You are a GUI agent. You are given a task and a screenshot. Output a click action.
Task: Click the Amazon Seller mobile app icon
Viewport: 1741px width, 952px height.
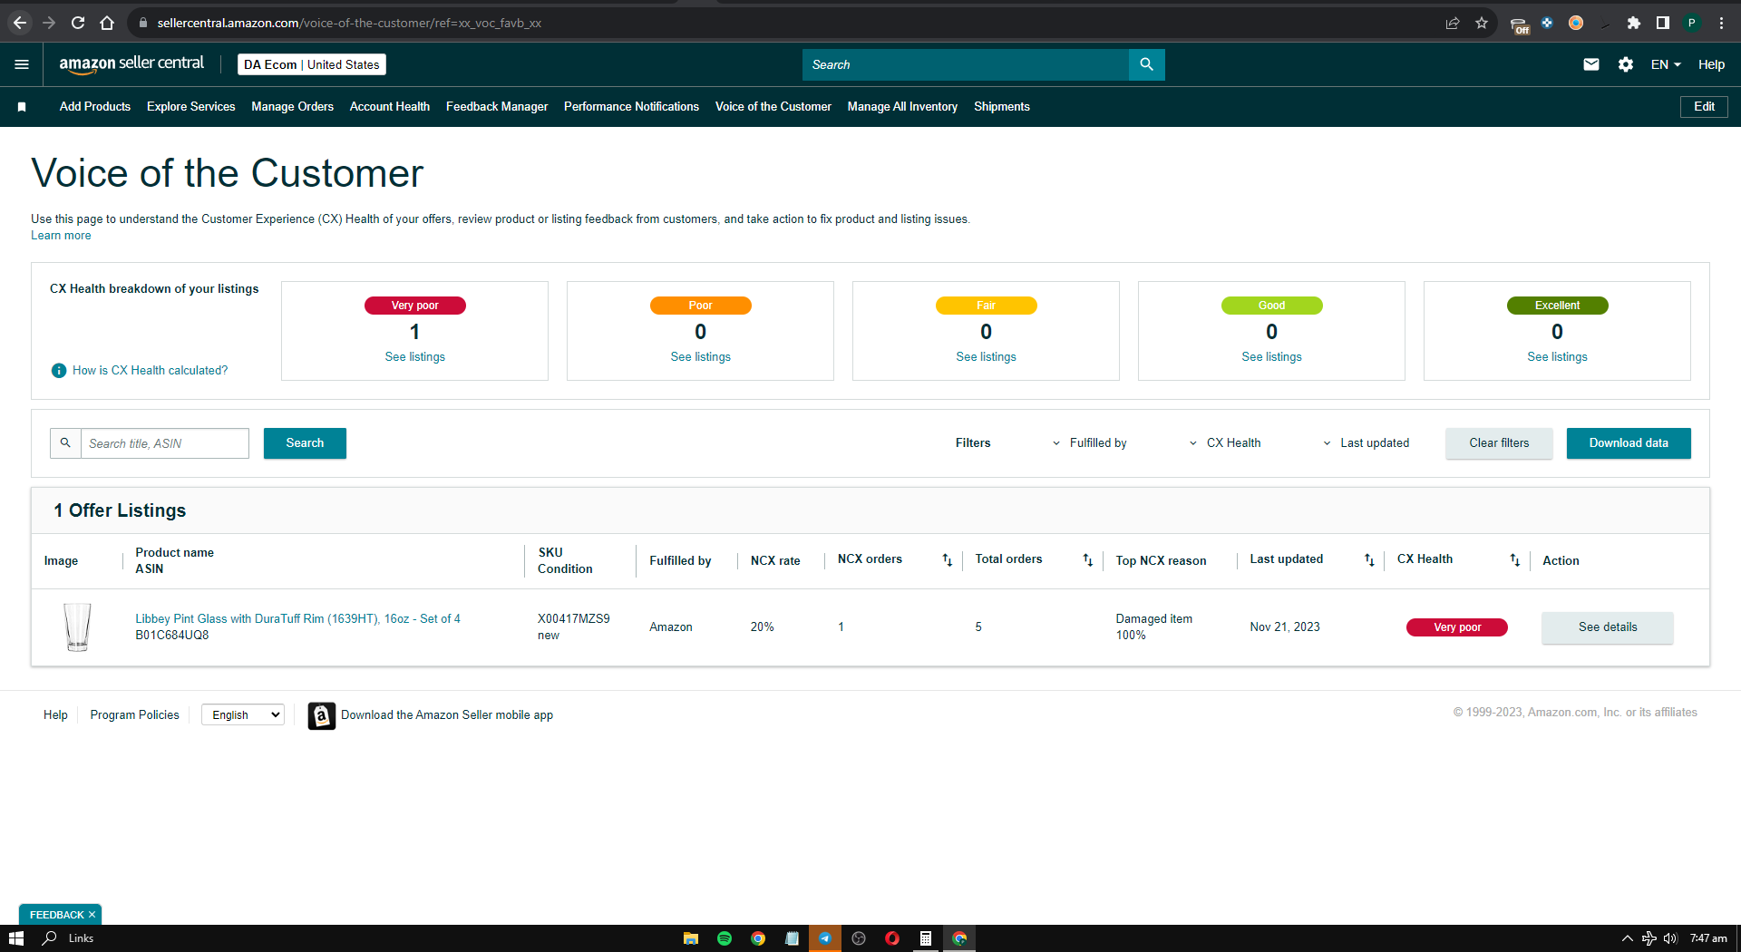[321, 715]
